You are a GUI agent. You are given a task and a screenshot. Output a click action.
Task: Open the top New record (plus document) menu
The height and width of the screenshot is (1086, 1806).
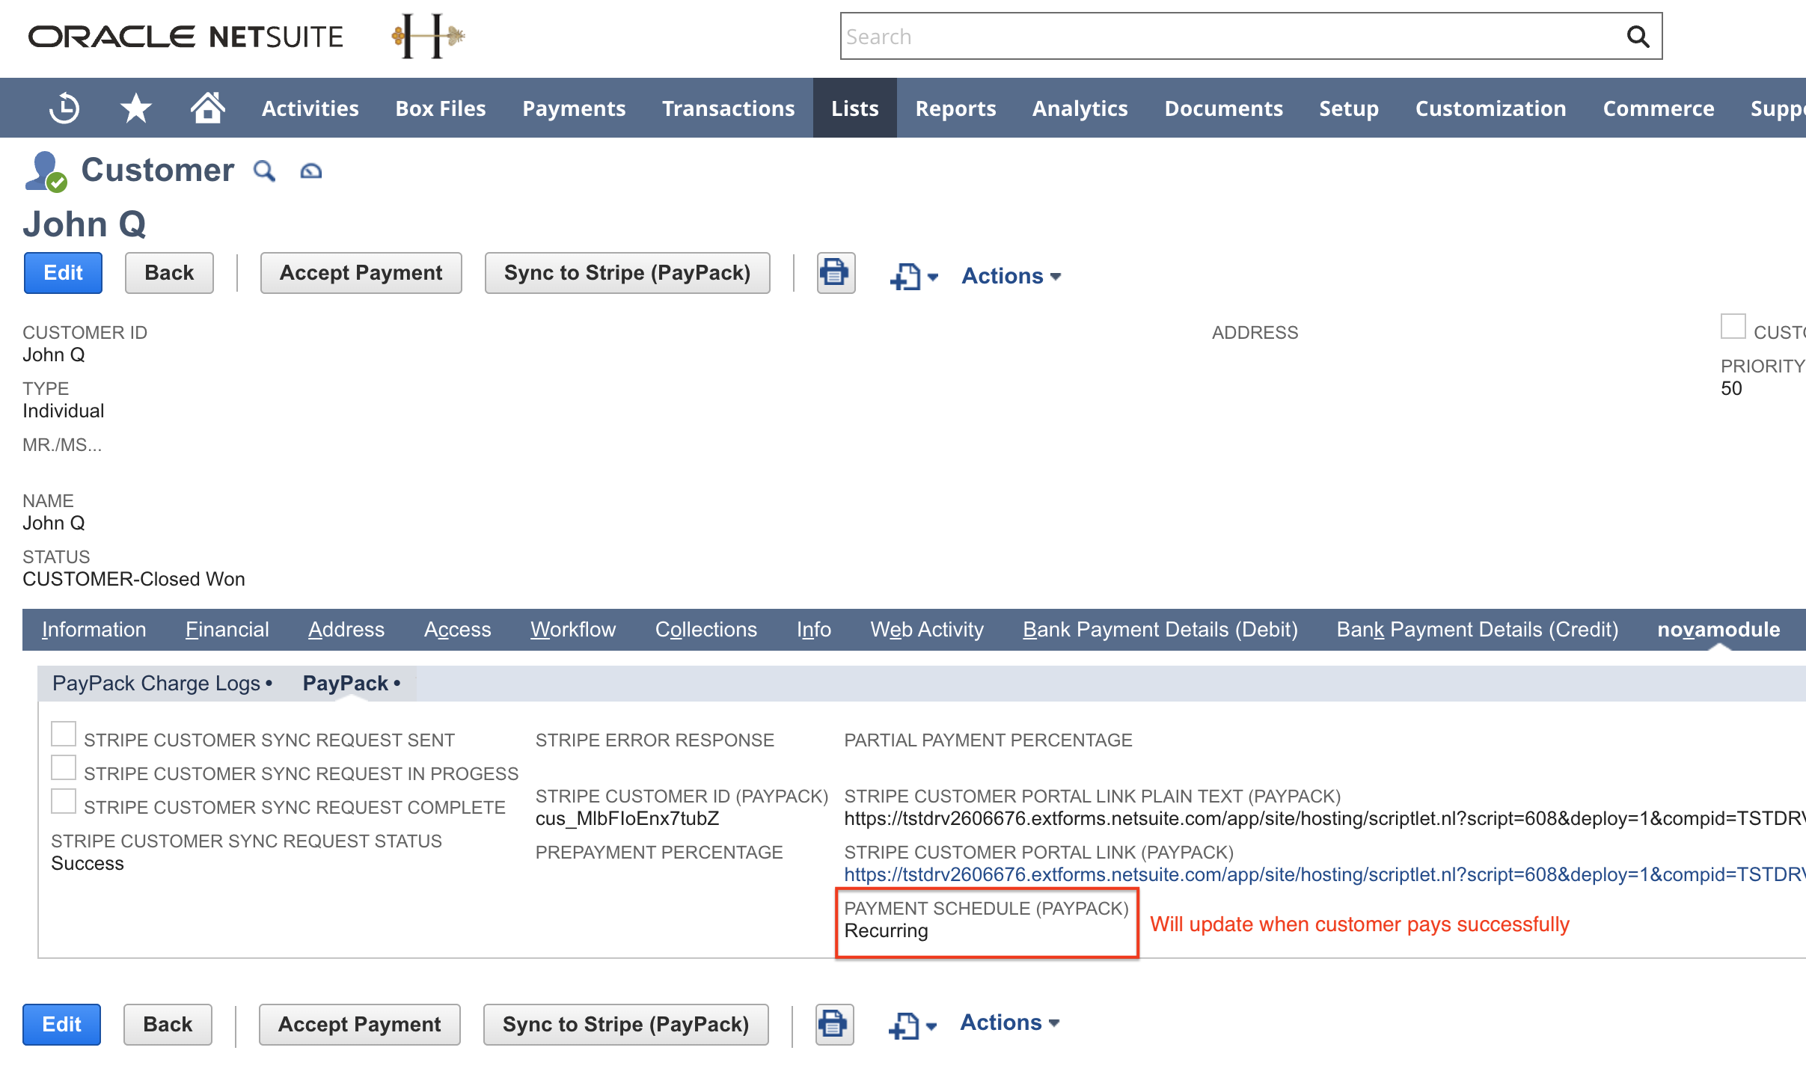913,276
